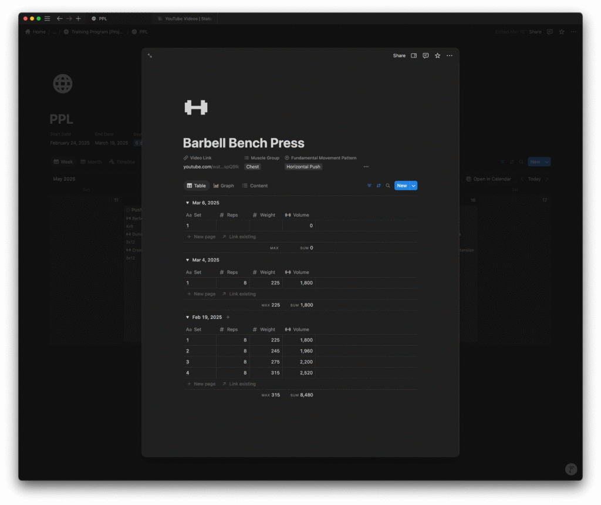This screenshot has width=601, height=505.
Task: Collapse the Mar 4, 2025 group
Action: (x=187, y=260)
